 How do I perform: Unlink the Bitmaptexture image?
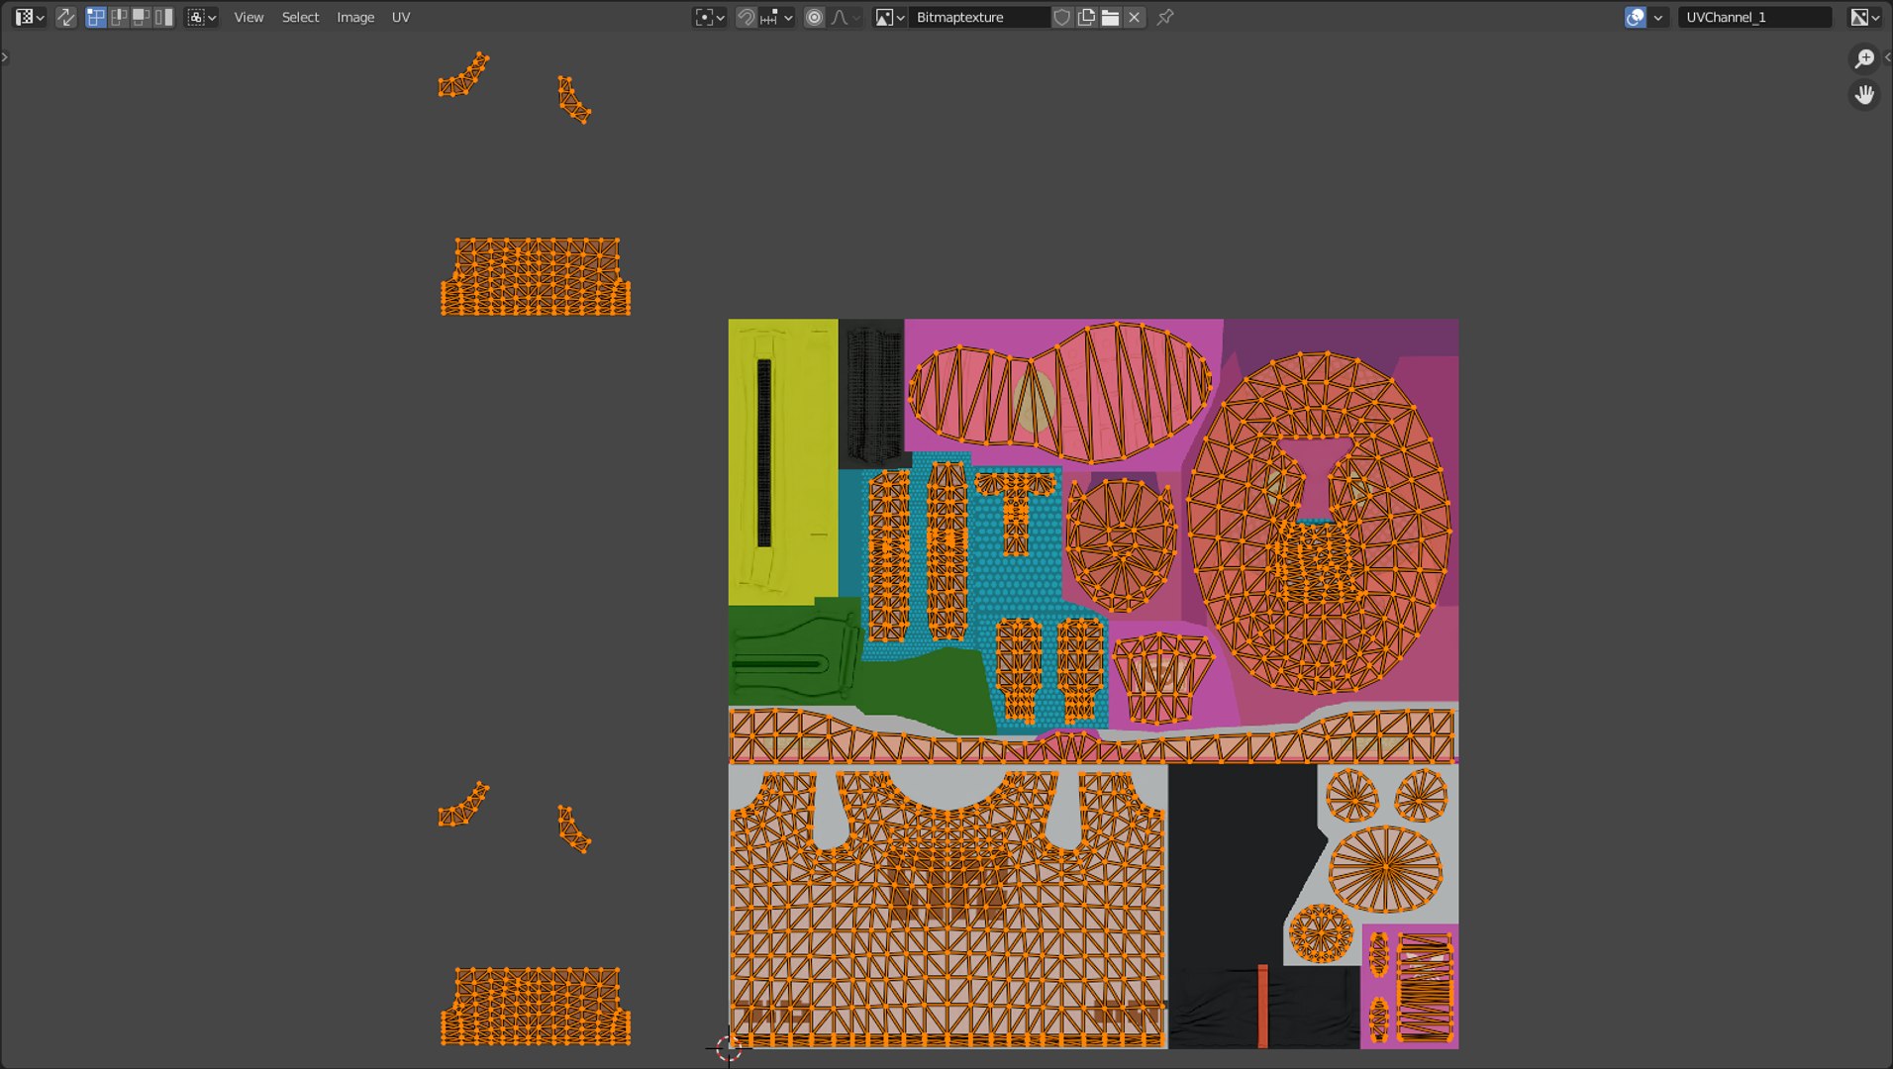pyautogui.click(x=1135, y=17)
